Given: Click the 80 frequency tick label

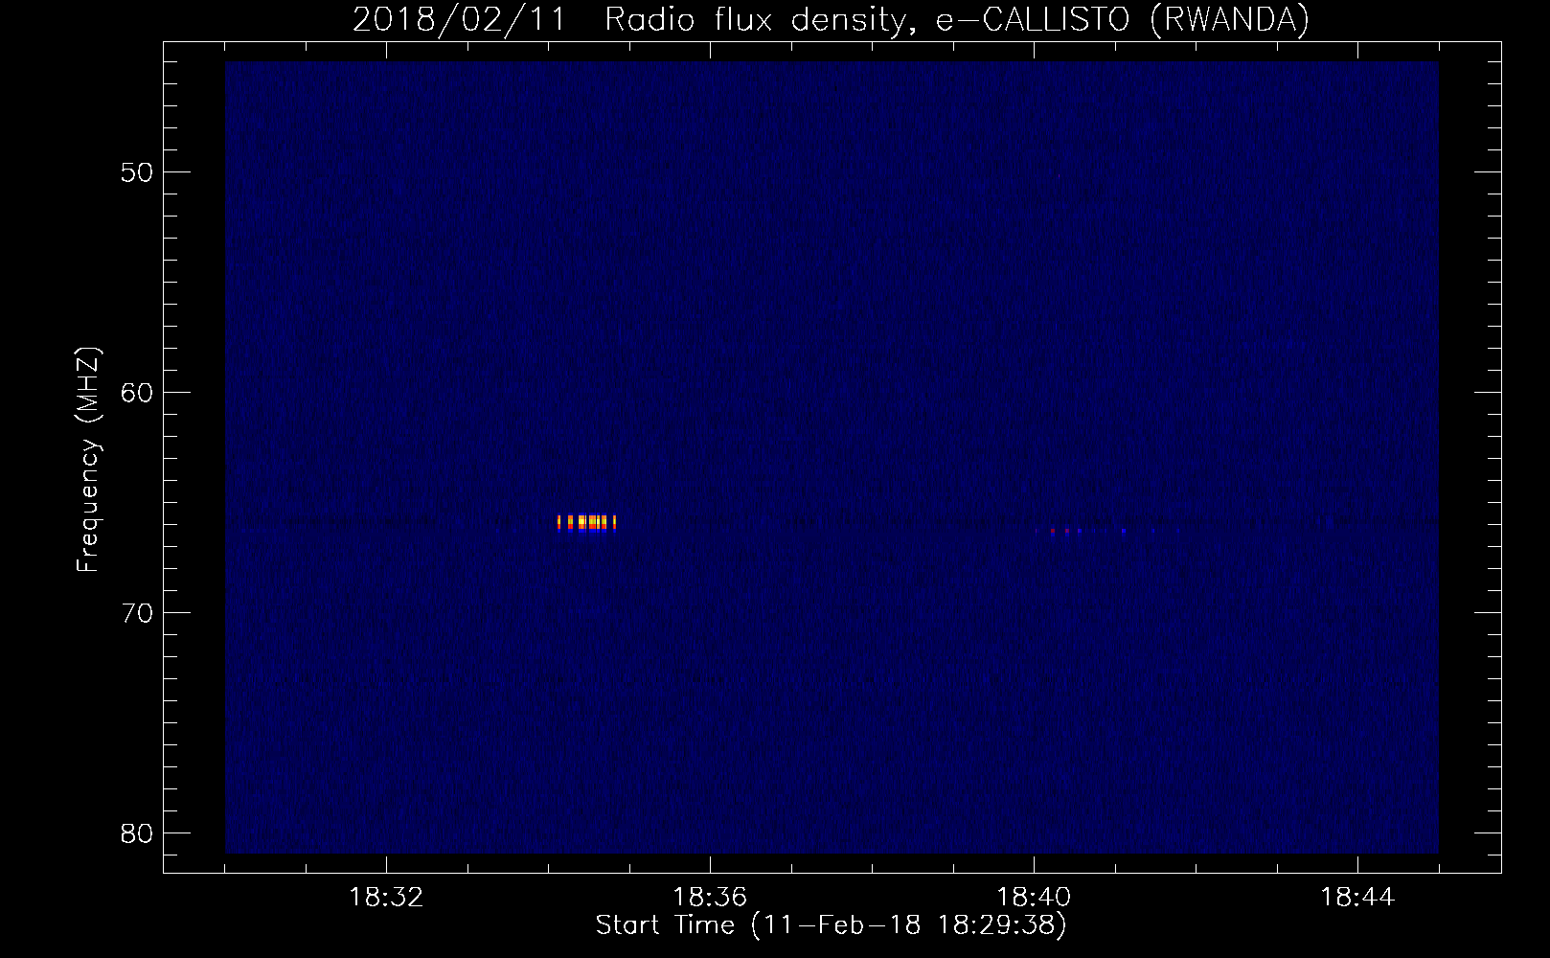Looking at the screenshot, I should pyautogui.click(x=137, y=833).
